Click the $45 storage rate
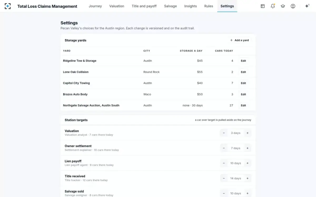 coord(200,61)
